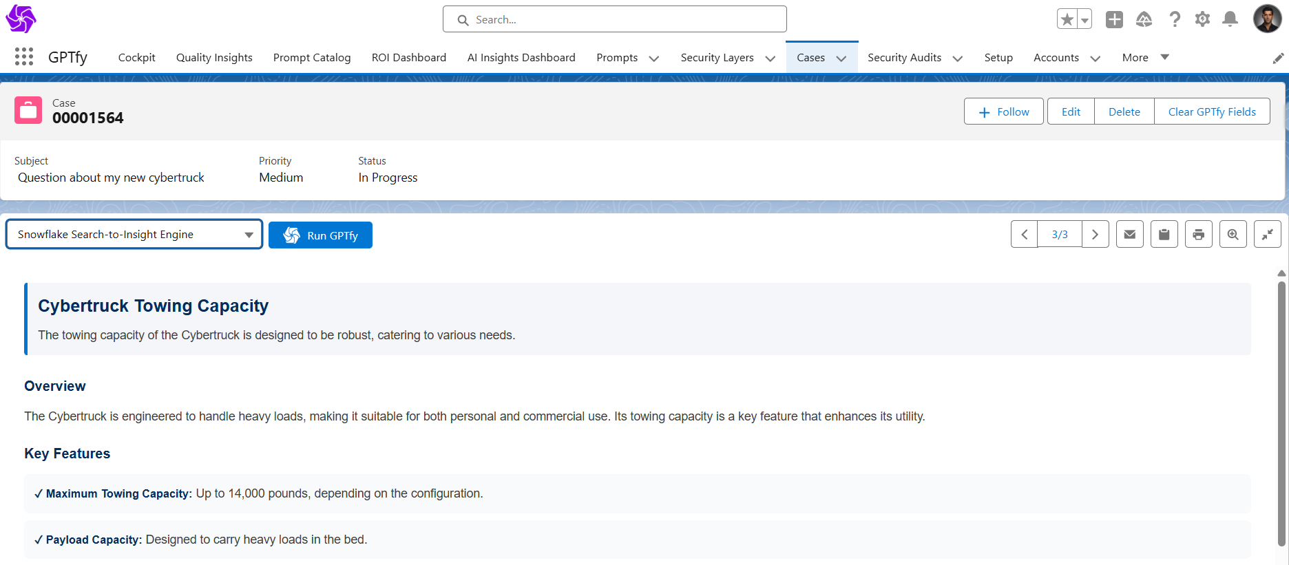Viewport: 1289px width, 565px height.
Task: Open the Setup gear menu
Action: [x=1202, y=19]
